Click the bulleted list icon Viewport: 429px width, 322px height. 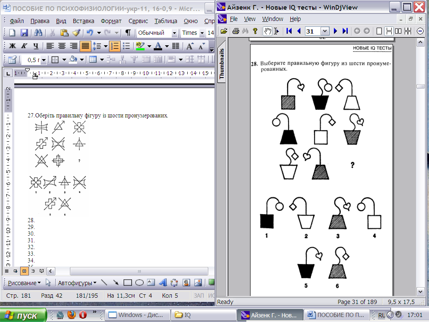126,46
